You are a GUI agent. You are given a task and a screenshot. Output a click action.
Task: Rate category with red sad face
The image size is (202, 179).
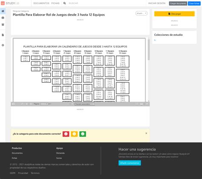[x=66, y=134]
